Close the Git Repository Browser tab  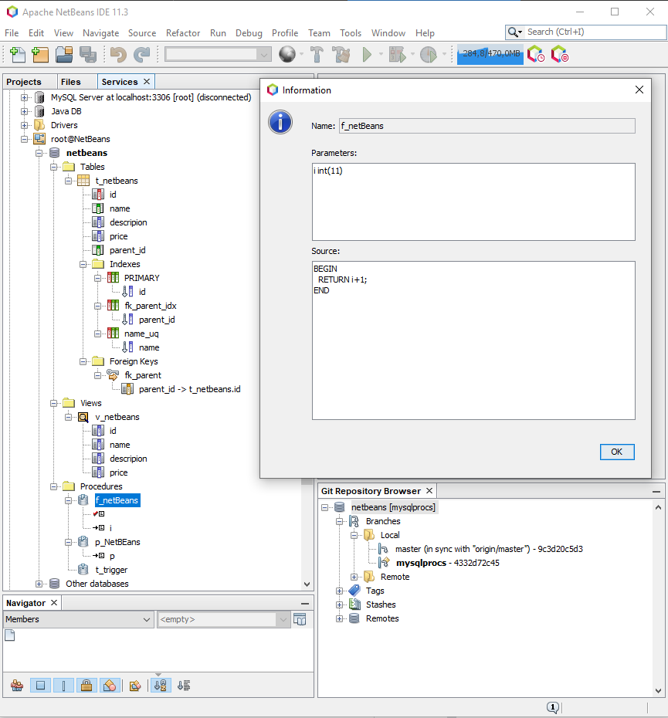tap(429, 490)
